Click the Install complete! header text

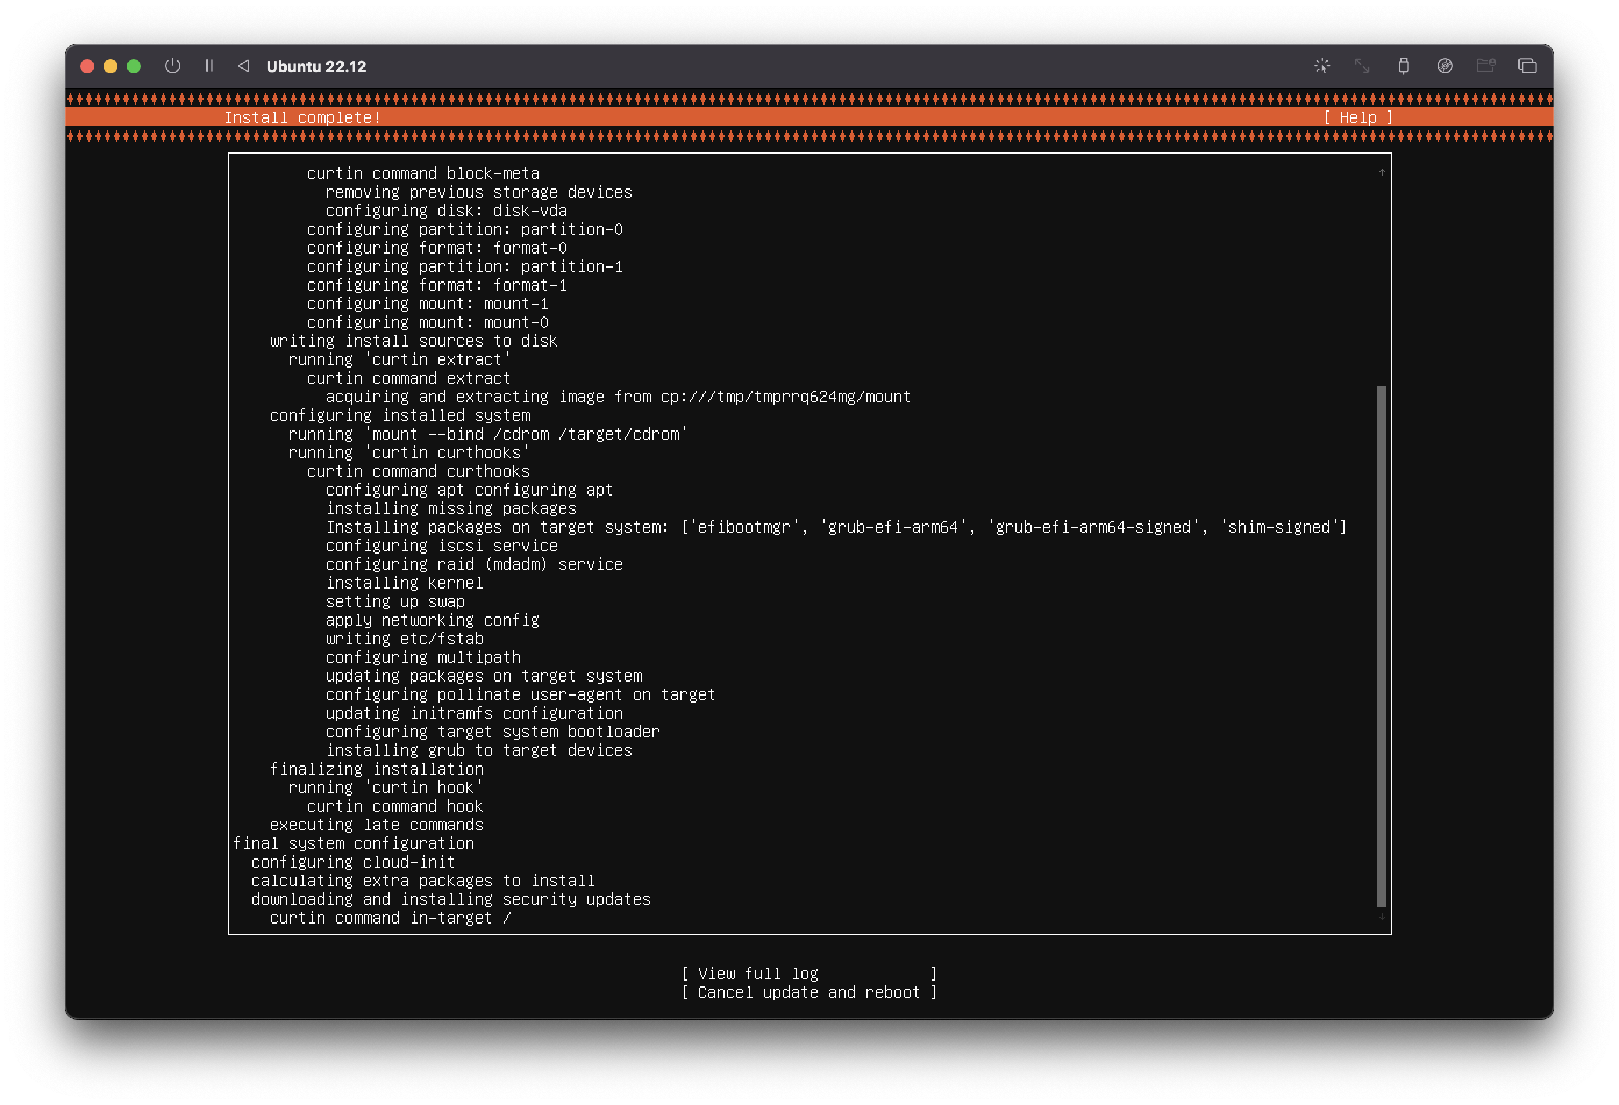click(x=302, y=117)
